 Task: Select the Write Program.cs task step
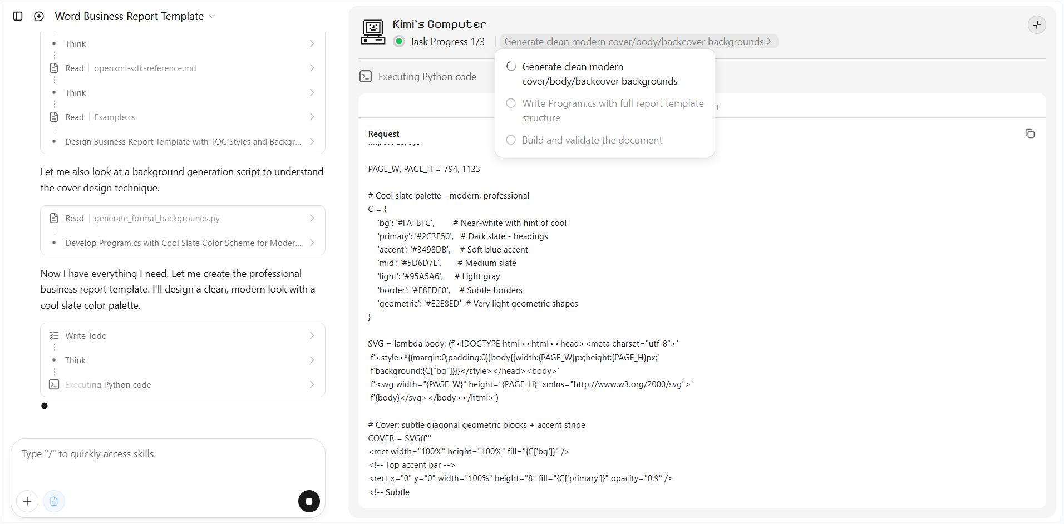604,111
